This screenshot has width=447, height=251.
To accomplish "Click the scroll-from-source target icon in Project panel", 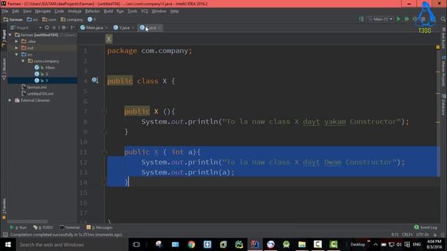I will click(x=47, y=28).
